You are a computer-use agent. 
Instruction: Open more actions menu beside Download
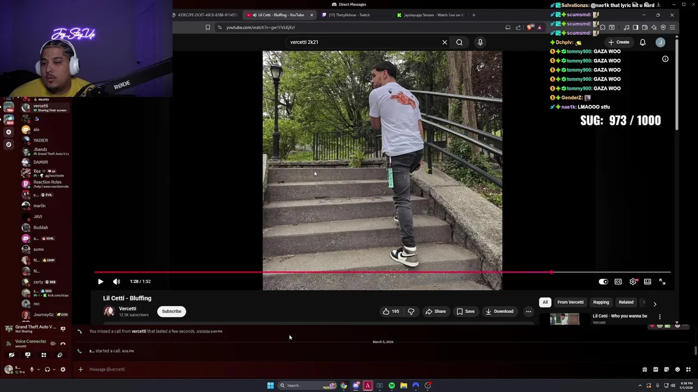pyautogui.click(x=528, y=311)
